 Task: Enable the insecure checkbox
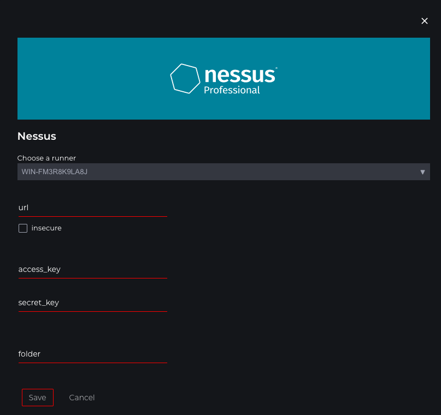coord(23,228)
